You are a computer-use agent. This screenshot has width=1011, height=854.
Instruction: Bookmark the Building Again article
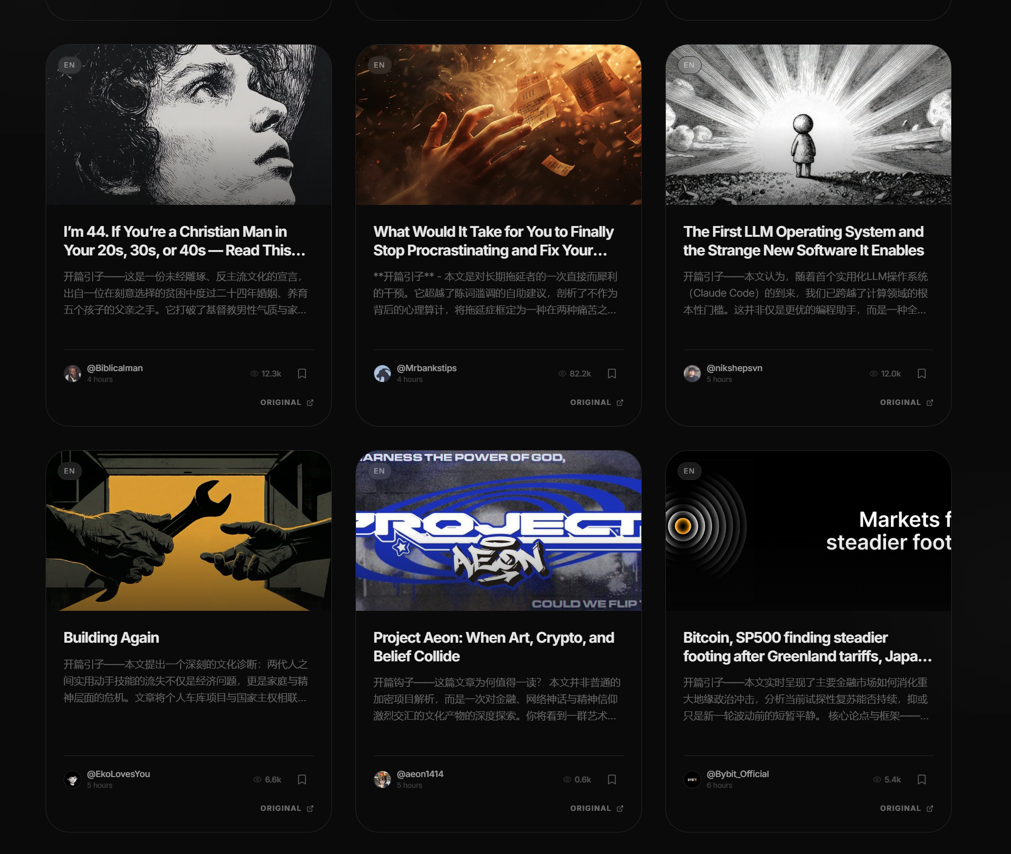click(302, 779)
